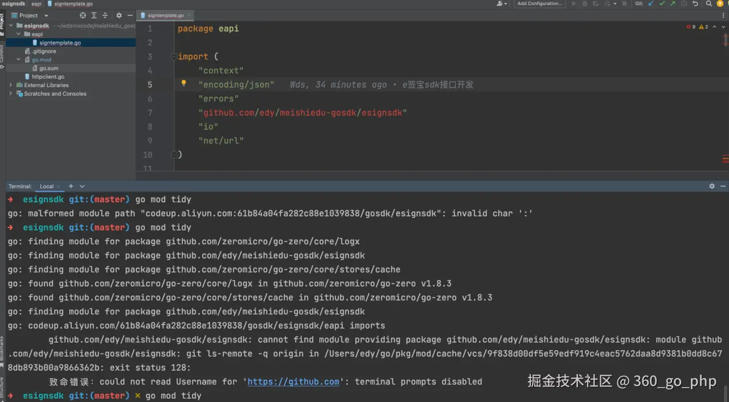This screenshot has width=729, height=402.
Task: Open https://github.com link in terminal
Action: click(x=293, y=382)
